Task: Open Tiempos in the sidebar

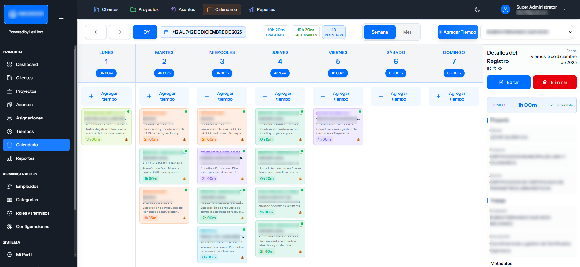Action: click(x=25, y=131)
